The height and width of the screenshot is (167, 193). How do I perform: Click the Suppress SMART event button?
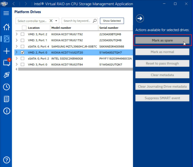(162, 98)
